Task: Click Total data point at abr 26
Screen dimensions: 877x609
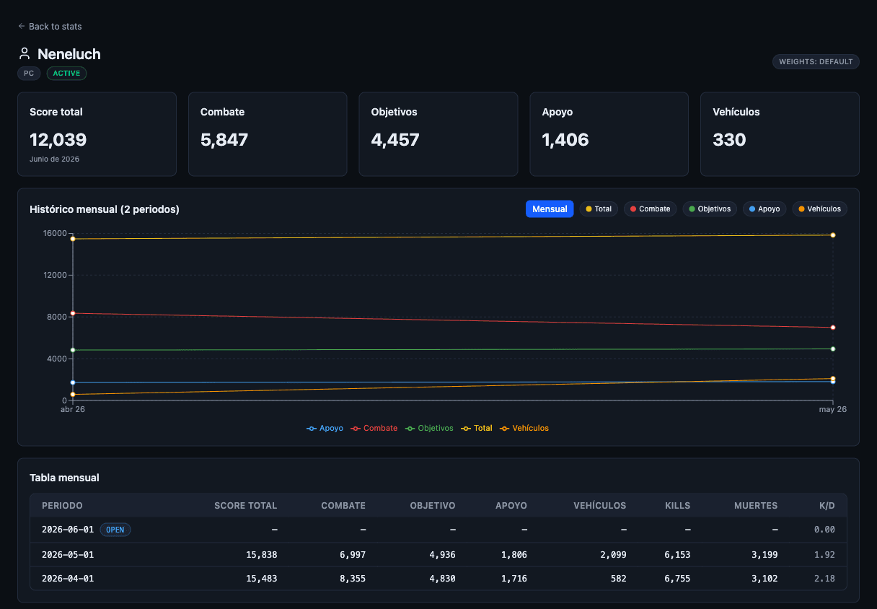Action: (73, 239)
